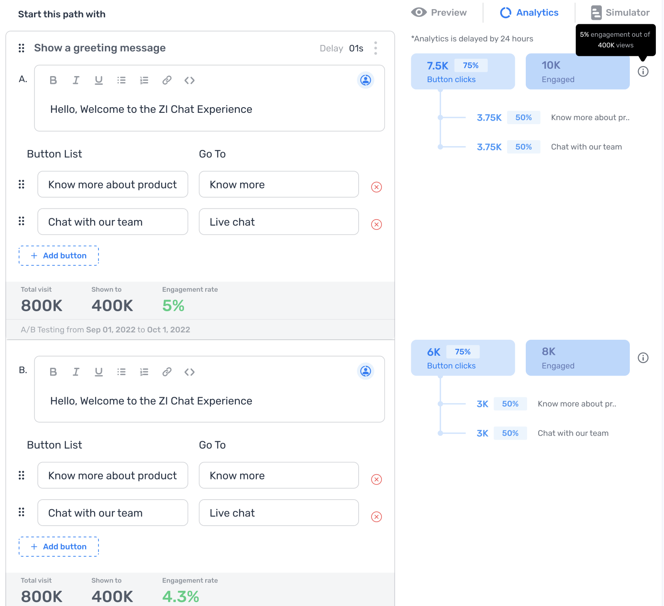Toggle underline formatting in message A
The height and width of the screenshot is (606, 664).
(98, 80)
